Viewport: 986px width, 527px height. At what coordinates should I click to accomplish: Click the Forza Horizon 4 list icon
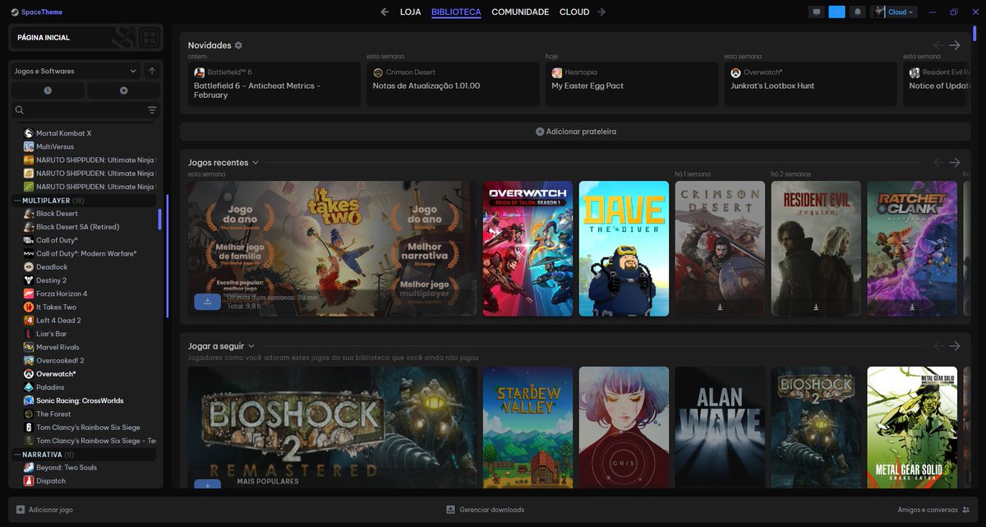29,294
